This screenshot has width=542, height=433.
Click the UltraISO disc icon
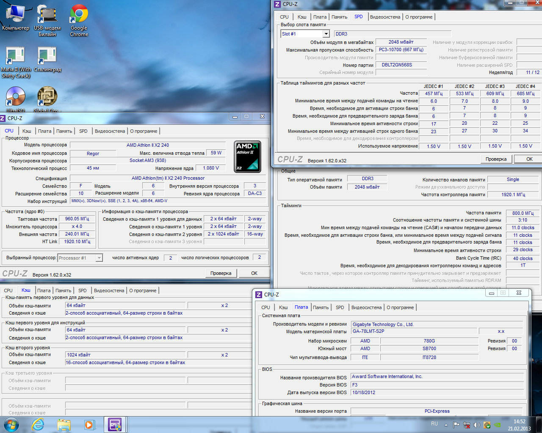click(15, 97)
